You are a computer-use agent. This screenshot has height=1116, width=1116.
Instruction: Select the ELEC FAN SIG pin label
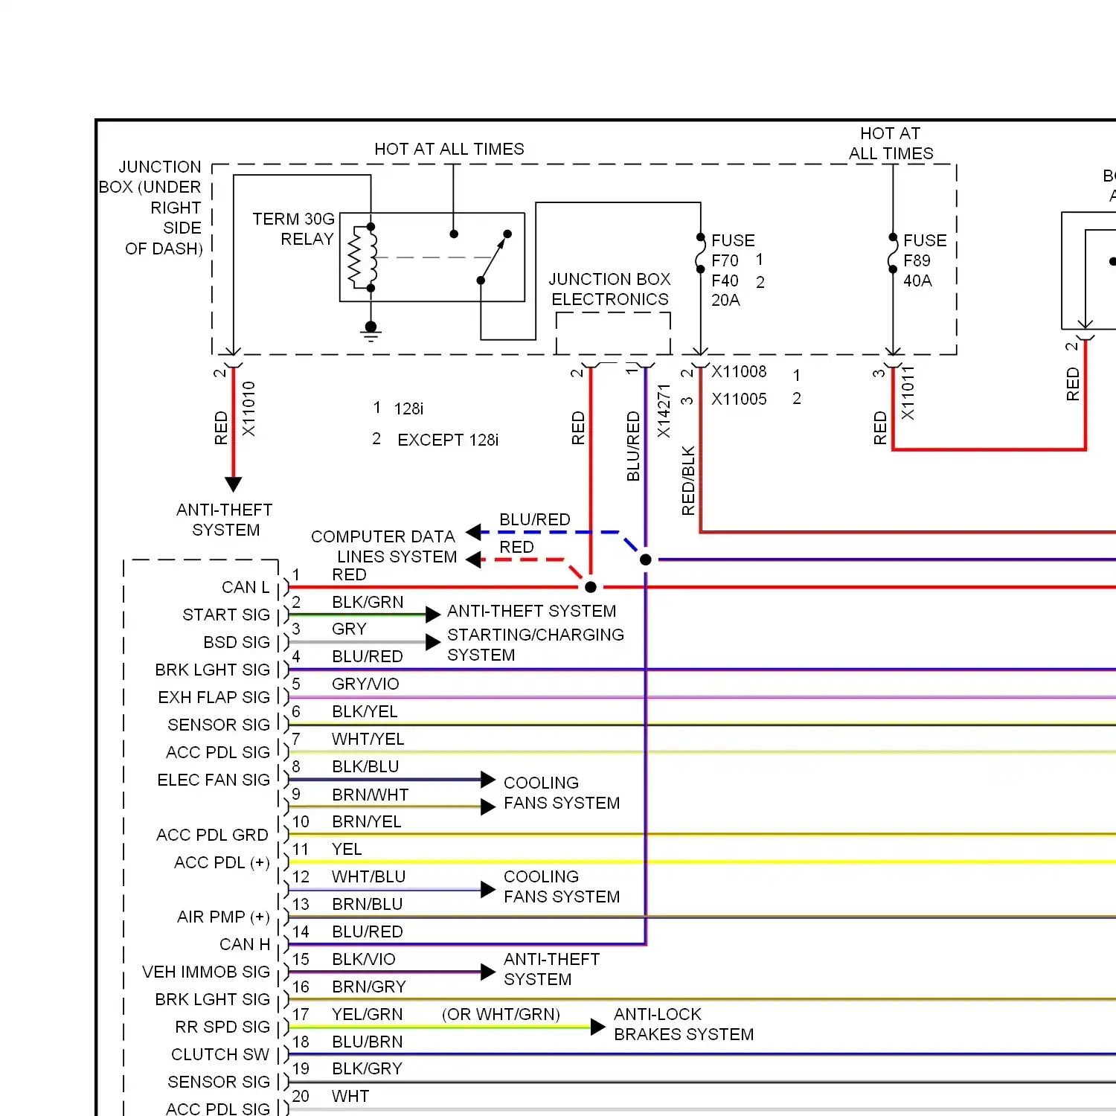coord(214,780)
